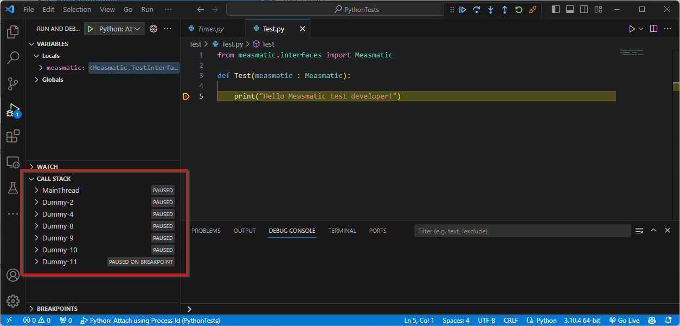Toggle primary side bar layout
This screenshot has height=326, width=680.
click(556, 10)
